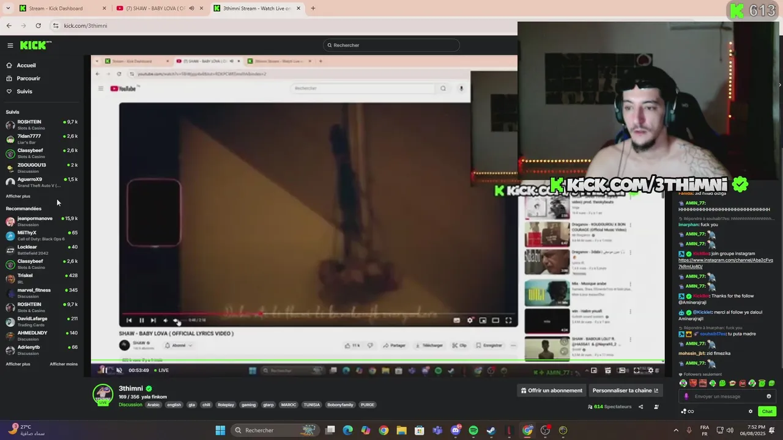Open chat settings gear icon
Image resolution: width=783 pixels, height=440 pixels.
[751, 411]
